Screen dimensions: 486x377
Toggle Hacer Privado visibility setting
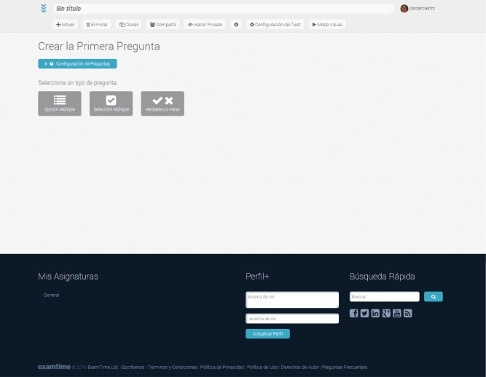(205, 25)
